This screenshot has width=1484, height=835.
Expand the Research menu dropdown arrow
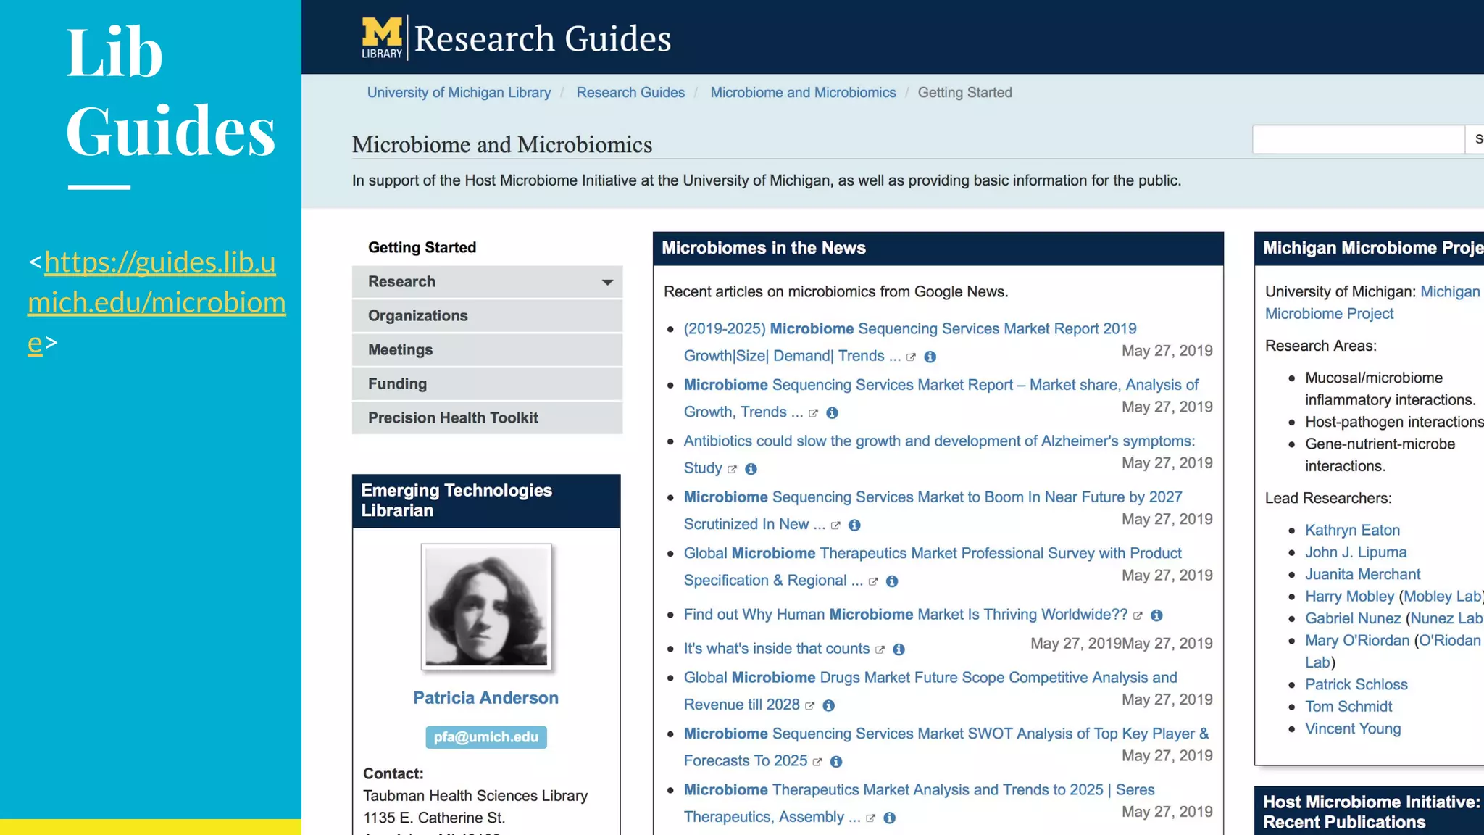(x=607, y=282)
